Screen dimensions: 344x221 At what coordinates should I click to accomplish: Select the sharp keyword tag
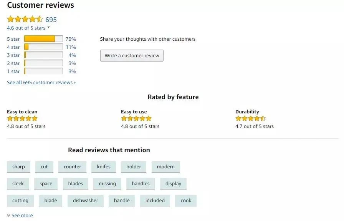point(18,167)
